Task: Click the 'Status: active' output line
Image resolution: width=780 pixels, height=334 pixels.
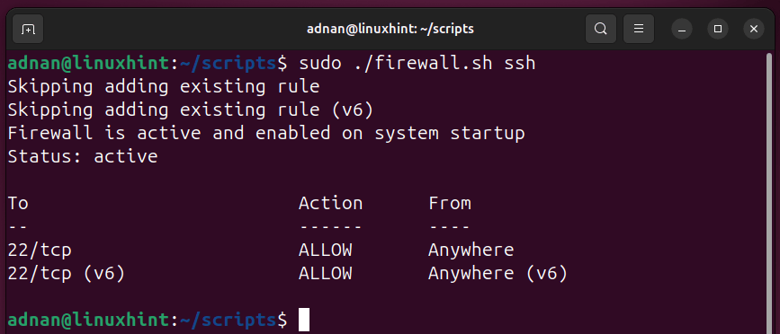Action: pos(83,157)
